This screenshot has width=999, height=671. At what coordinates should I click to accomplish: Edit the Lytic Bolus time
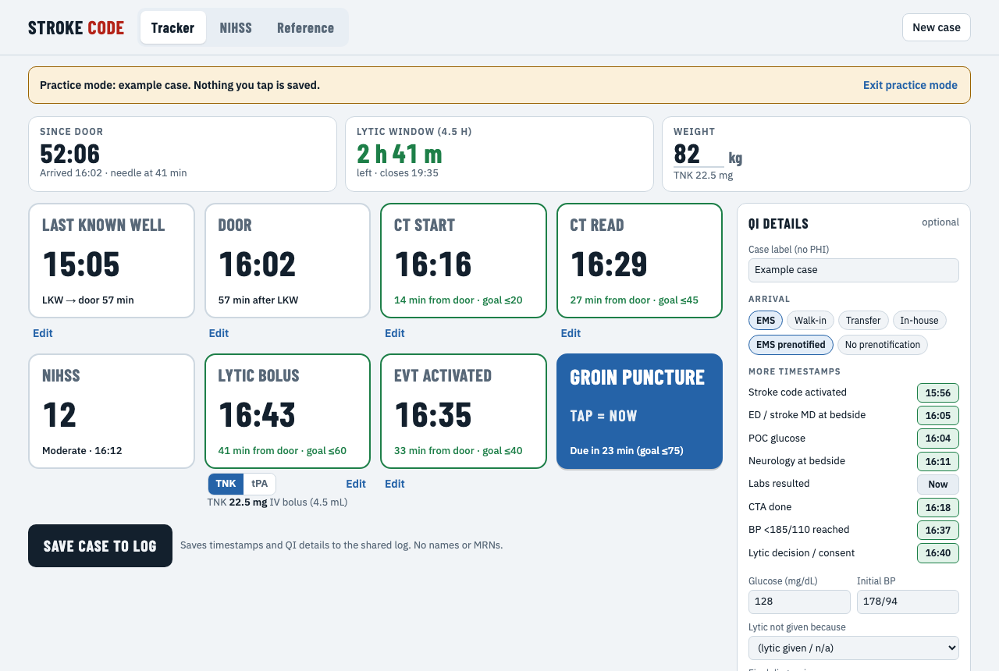point(356,484)
